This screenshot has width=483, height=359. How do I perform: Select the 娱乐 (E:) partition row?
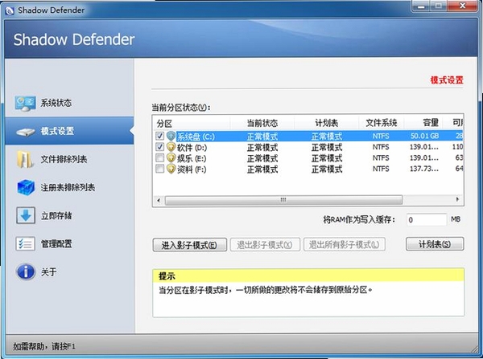point(308,158)
